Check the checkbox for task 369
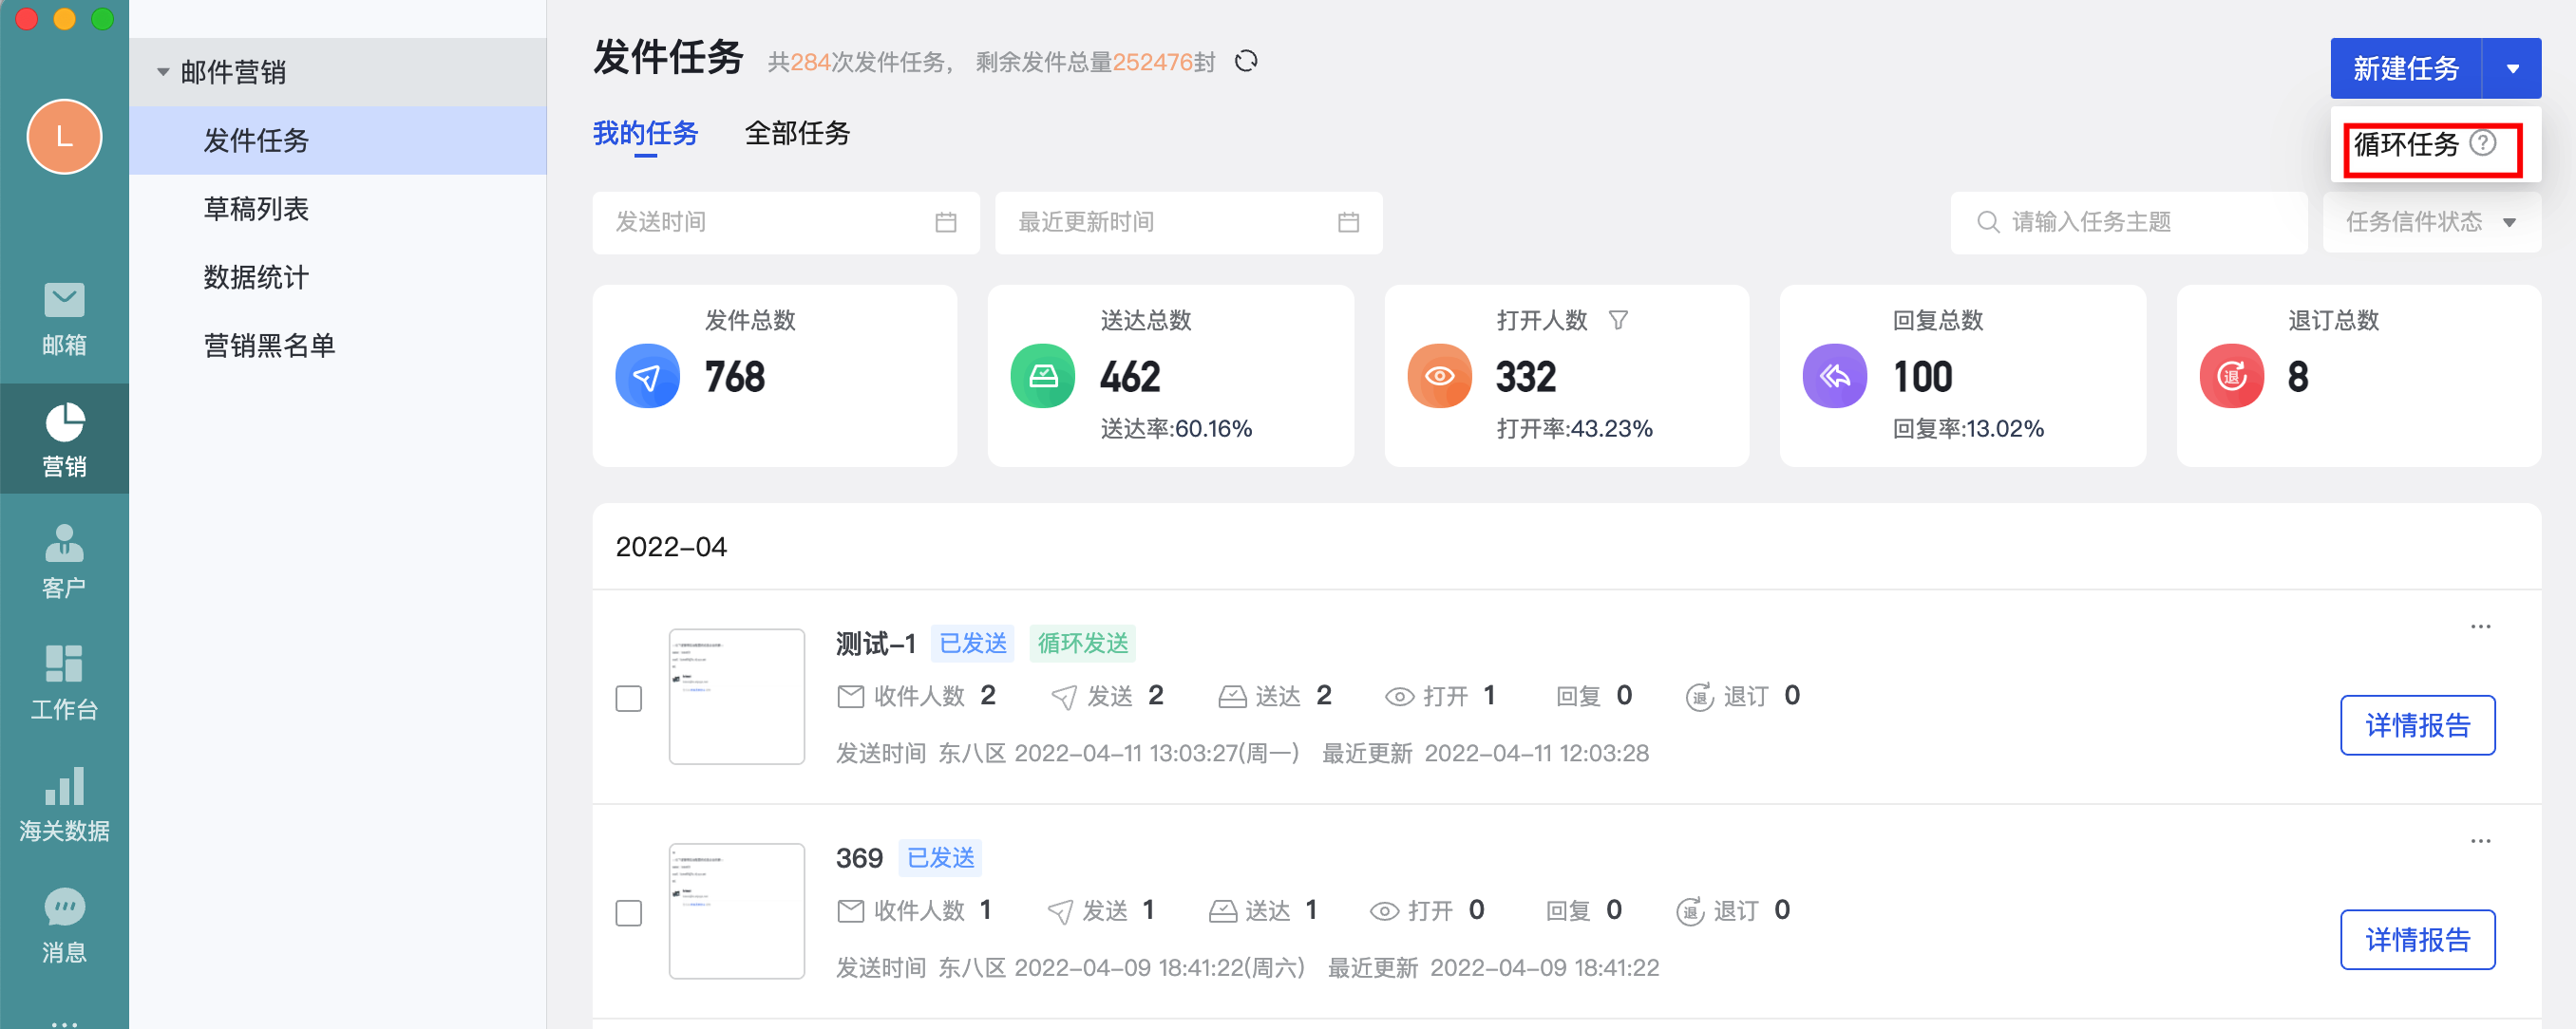 [x=628, y=913]
